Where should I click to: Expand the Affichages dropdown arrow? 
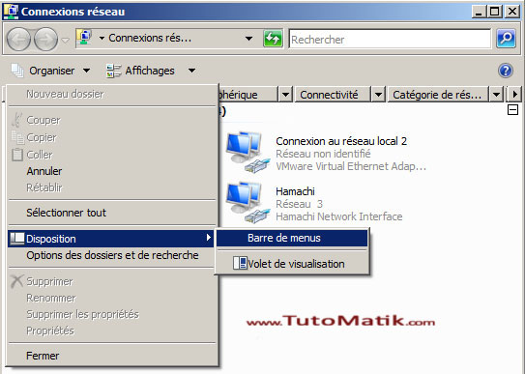pos(191,71)
